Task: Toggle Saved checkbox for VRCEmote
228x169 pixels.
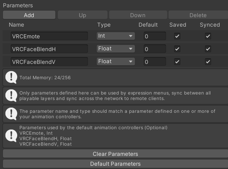Action: [177, 36]
